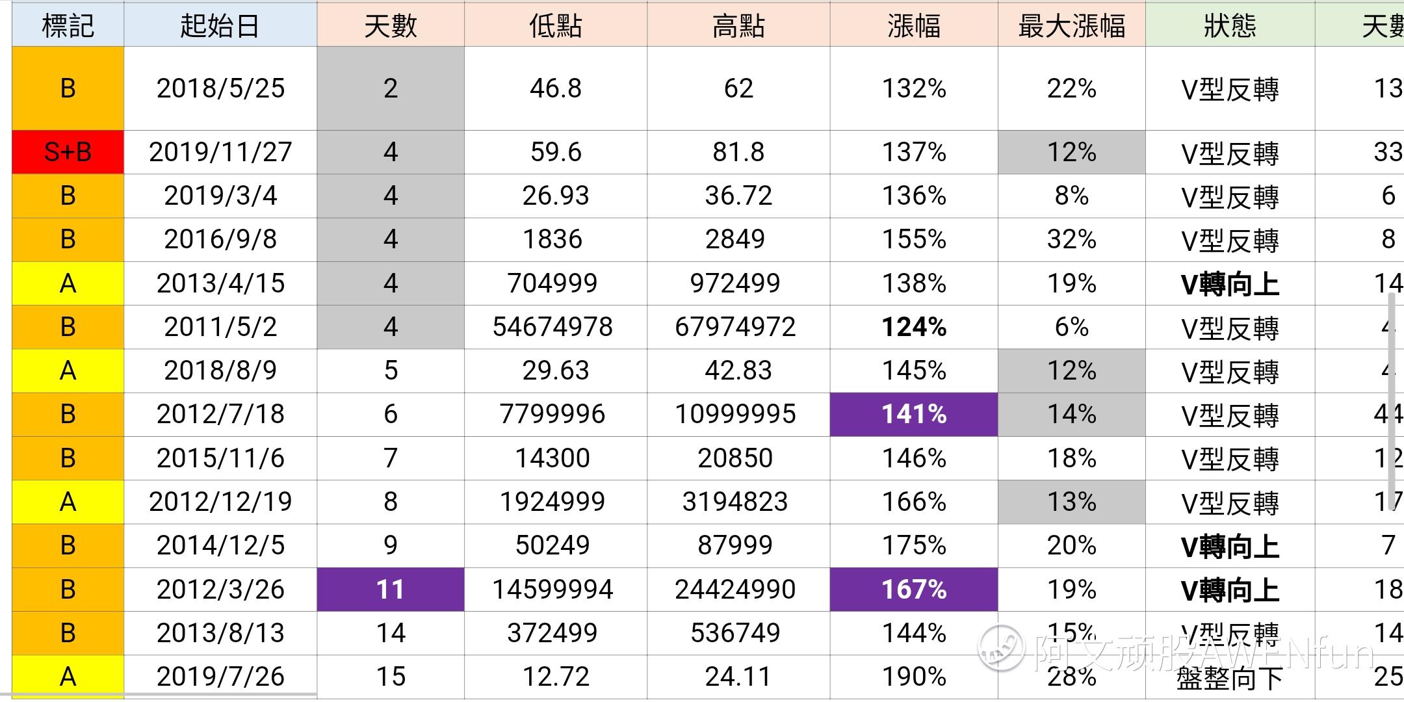Click the 最大漲幅 column header
This screenshot has width=1404, height=702.
(x=1071, y=25)
